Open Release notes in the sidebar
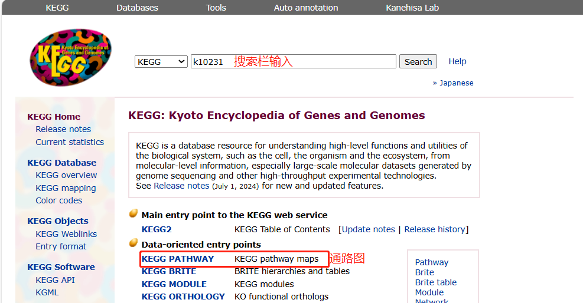 pyautogui.click(x=63, y=129)
